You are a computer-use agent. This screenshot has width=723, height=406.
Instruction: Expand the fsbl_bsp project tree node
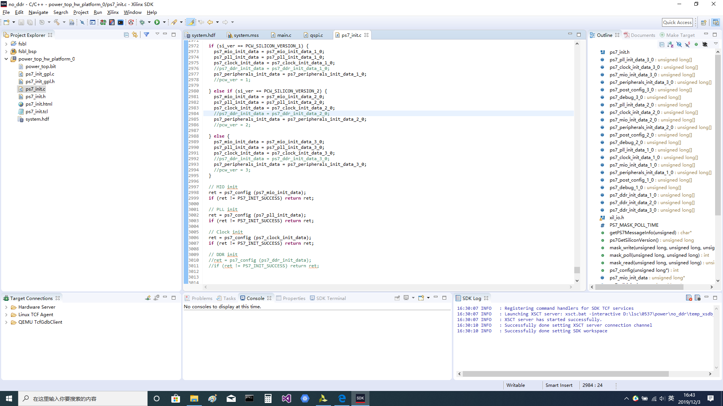click(6, 52)
